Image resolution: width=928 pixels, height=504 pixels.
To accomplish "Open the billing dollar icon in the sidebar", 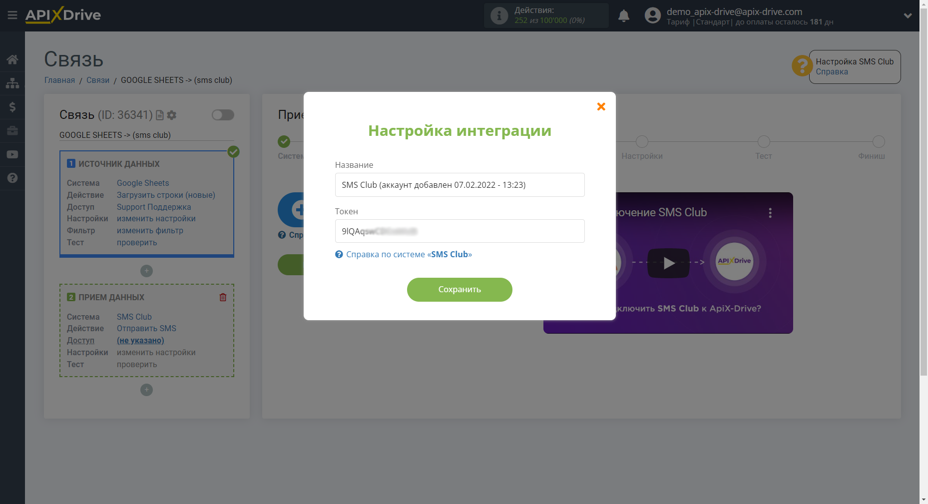I will pos(12,107).
